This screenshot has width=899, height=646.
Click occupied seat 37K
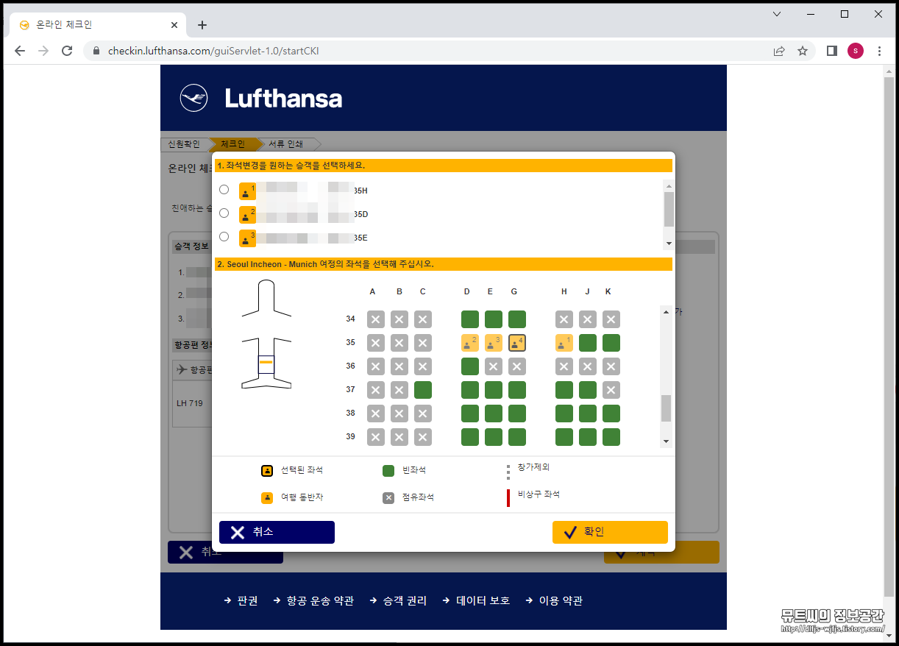pyautogui.click(x=611, y=390)
